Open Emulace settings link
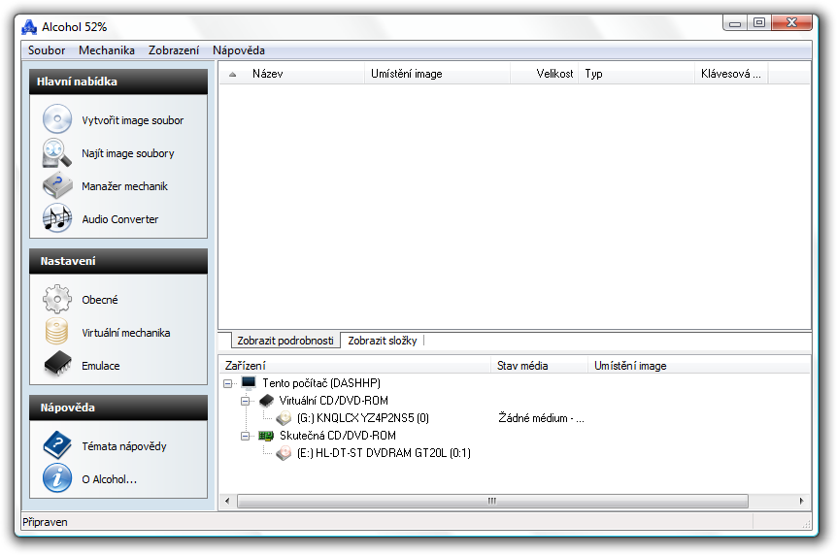Viewport: 837px width, 555px height. [x=100, y=366]
